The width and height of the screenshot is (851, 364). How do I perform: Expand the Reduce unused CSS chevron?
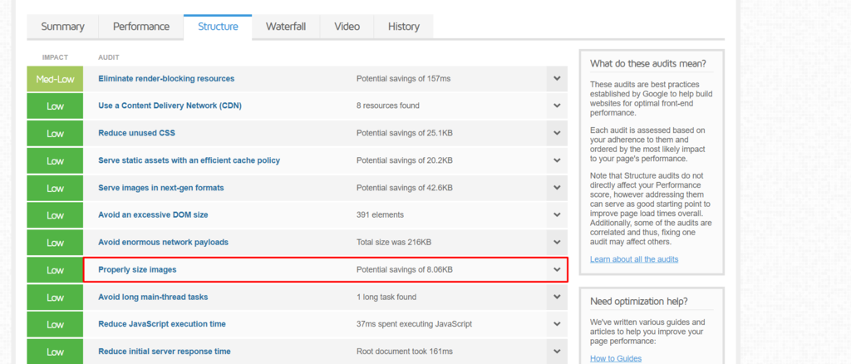click(x=556, y=134)
